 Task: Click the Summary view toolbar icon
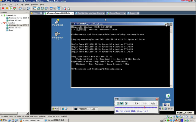tap(51, 8)
